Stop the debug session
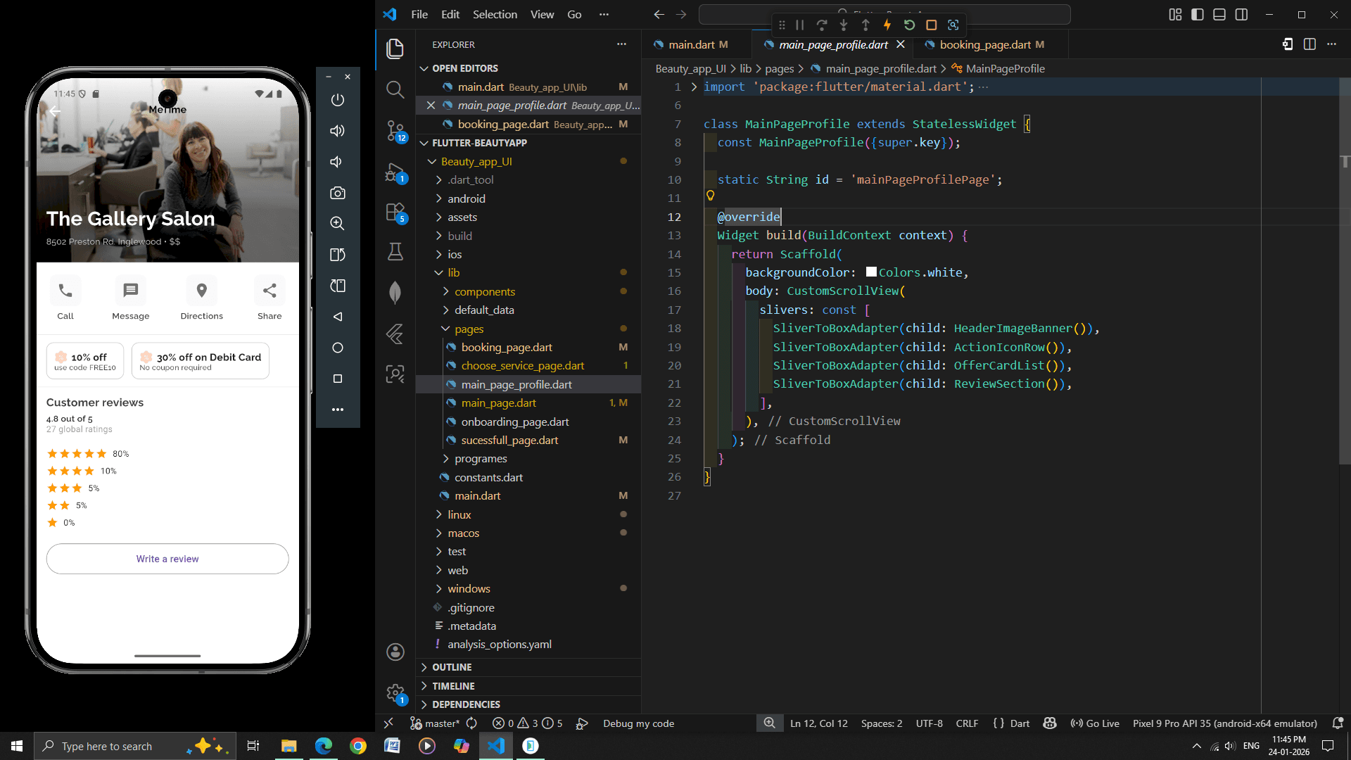Screen dimensions: 1351x760 click(x=931, y=25)
